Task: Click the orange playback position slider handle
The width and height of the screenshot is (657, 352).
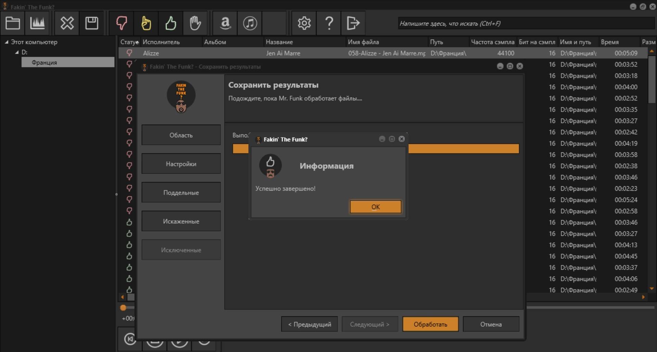Action: 123,308
